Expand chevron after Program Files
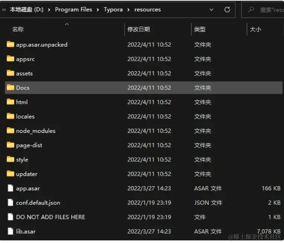284x243 pixels. pos(98,10)
